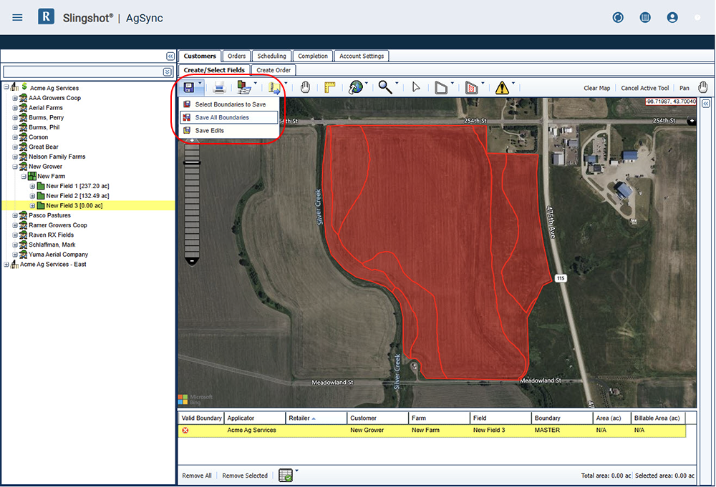Open dropdown arrow beside footer grid icon
Screen dimensions: 716x487
coord(297,471)
